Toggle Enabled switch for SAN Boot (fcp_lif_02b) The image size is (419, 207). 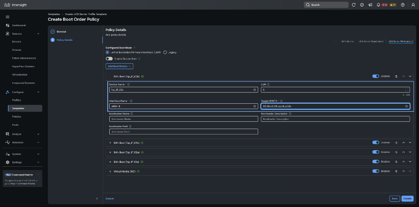(x=376, y=76)
